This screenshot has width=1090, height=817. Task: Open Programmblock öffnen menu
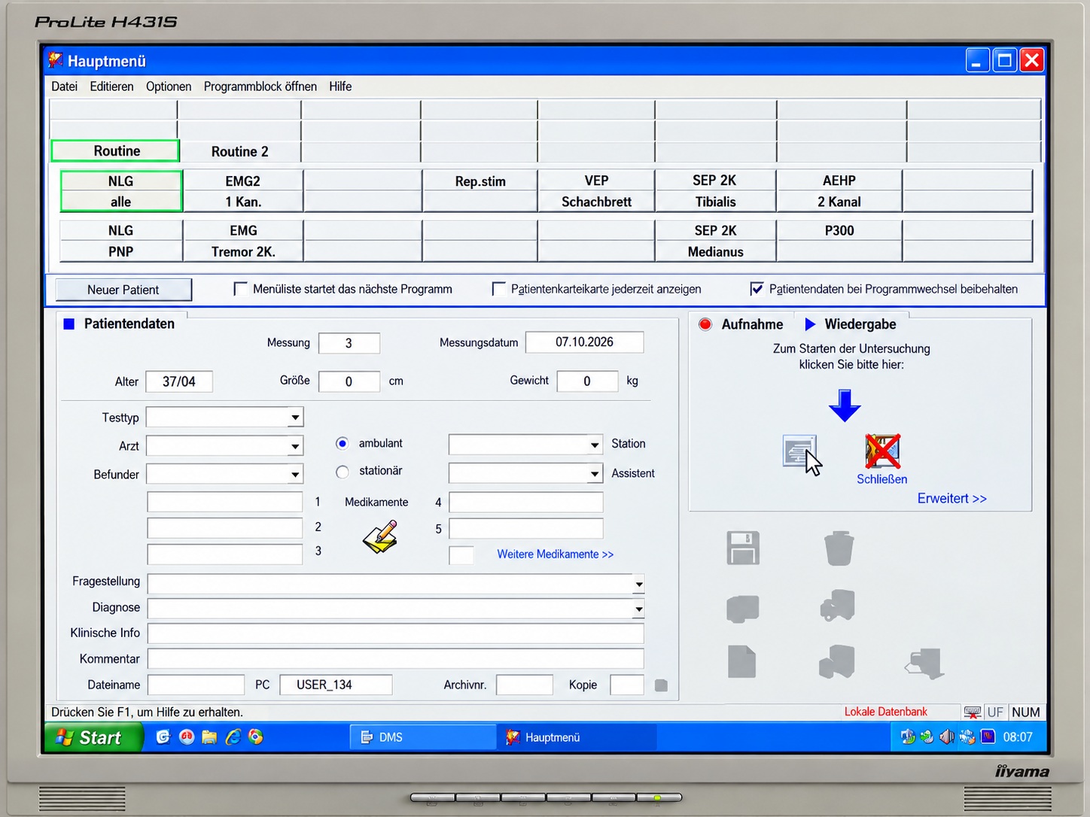[x=260, y=87]
